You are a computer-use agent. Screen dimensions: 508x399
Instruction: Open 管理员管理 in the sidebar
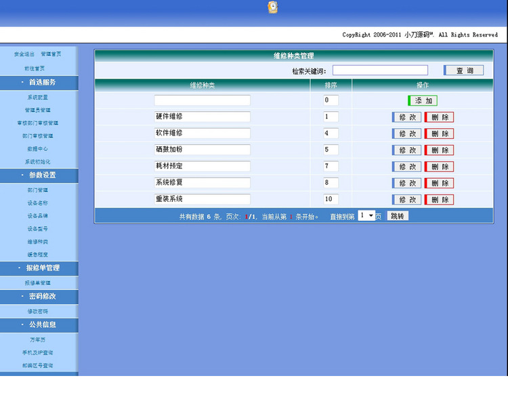click(37, 110)
